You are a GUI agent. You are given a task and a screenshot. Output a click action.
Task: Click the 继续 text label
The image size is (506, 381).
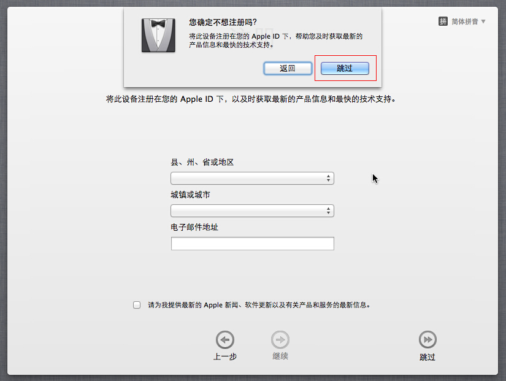pyautogui.click(x=280, y=356)
